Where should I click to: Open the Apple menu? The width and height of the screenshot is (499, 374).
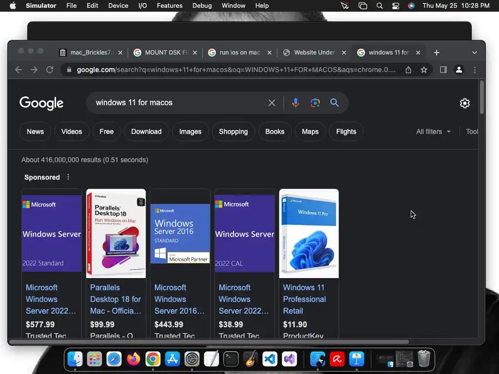[13, 6]
